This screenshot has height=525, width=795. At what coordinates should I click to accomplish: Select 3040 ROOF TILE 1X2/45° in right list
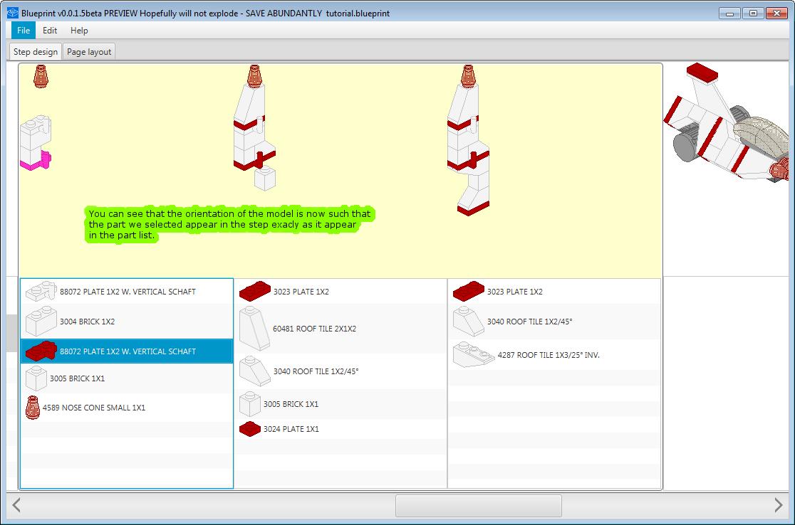530,322
